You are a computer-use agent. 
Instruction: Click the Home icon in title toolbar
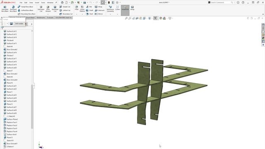pyautogui.click(x=62, y=2)
